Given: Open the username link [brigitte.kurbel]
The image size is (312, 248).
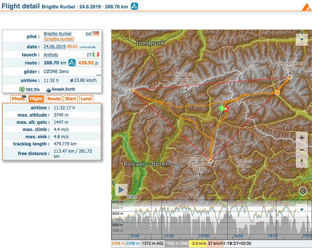Looking at the screenshot, I should click(59, 39).
